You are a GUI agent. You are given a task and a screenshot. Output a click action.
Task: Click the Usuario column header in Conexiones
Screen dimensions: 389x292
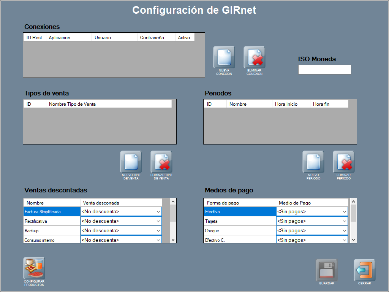114,38
